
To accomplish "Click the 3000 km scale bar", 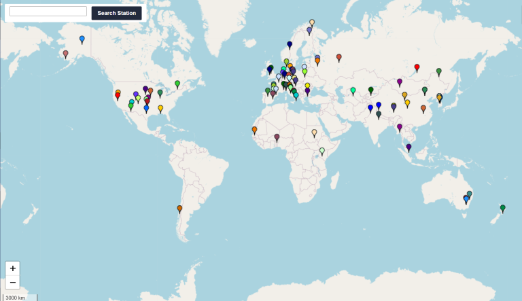I will pos(20,298).
